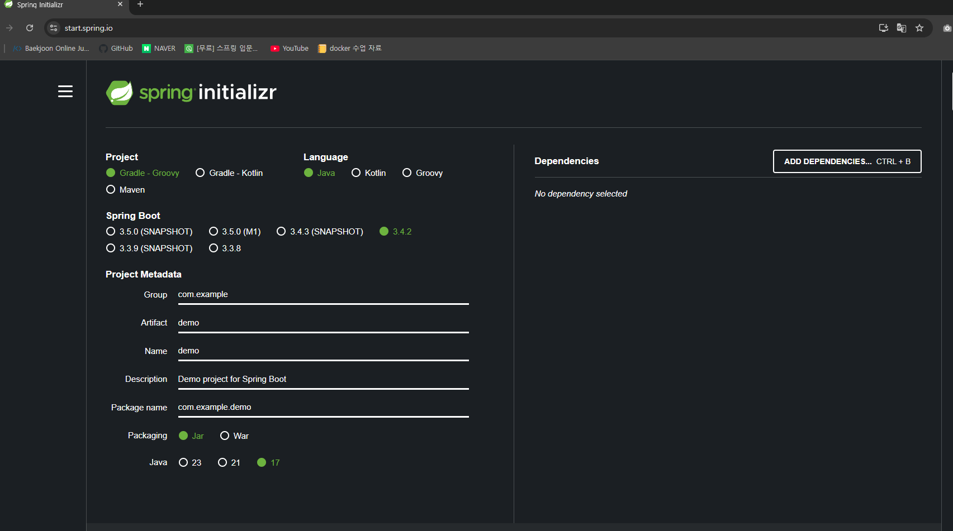Click the Description input field
The height and width of the screenshot is (531, 953).
click(323, 380)
